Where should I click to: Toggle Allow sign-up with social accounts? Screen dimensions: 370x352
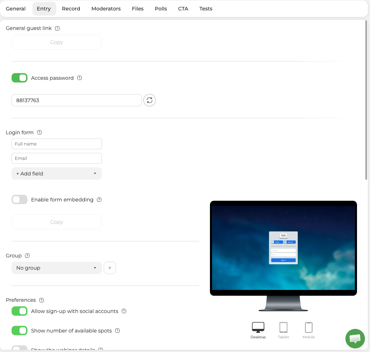coord(20,311)
